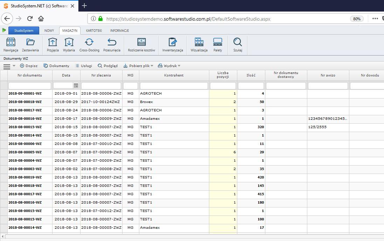Reload the page
384x241 pixels.
30,19
